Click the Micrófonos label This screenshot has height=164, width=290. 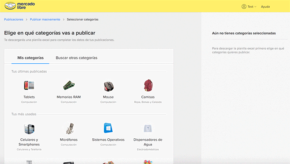(69, 140)
